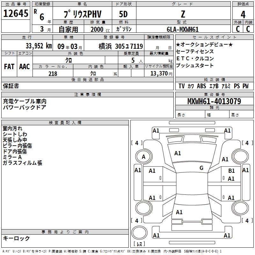Select the ABS equipment indicator
The height and width of the screenshot is (255, 255).
201,86
